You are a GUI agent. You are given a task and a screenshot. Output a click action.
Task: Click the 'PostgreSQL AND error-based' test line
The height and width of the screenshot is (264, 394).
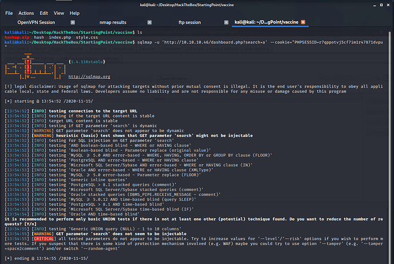click(x=102, y=160)
